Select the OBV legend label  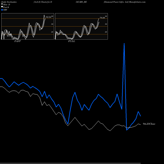coord(5,10)
